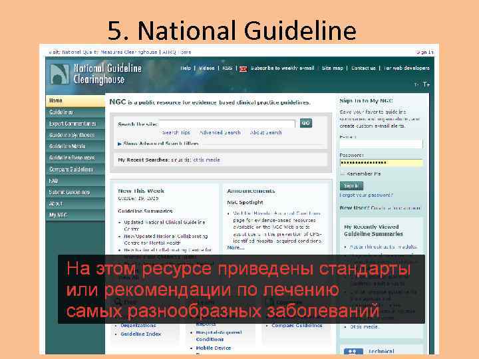
Task: Click the GO search button
Action: pos(306,123)
